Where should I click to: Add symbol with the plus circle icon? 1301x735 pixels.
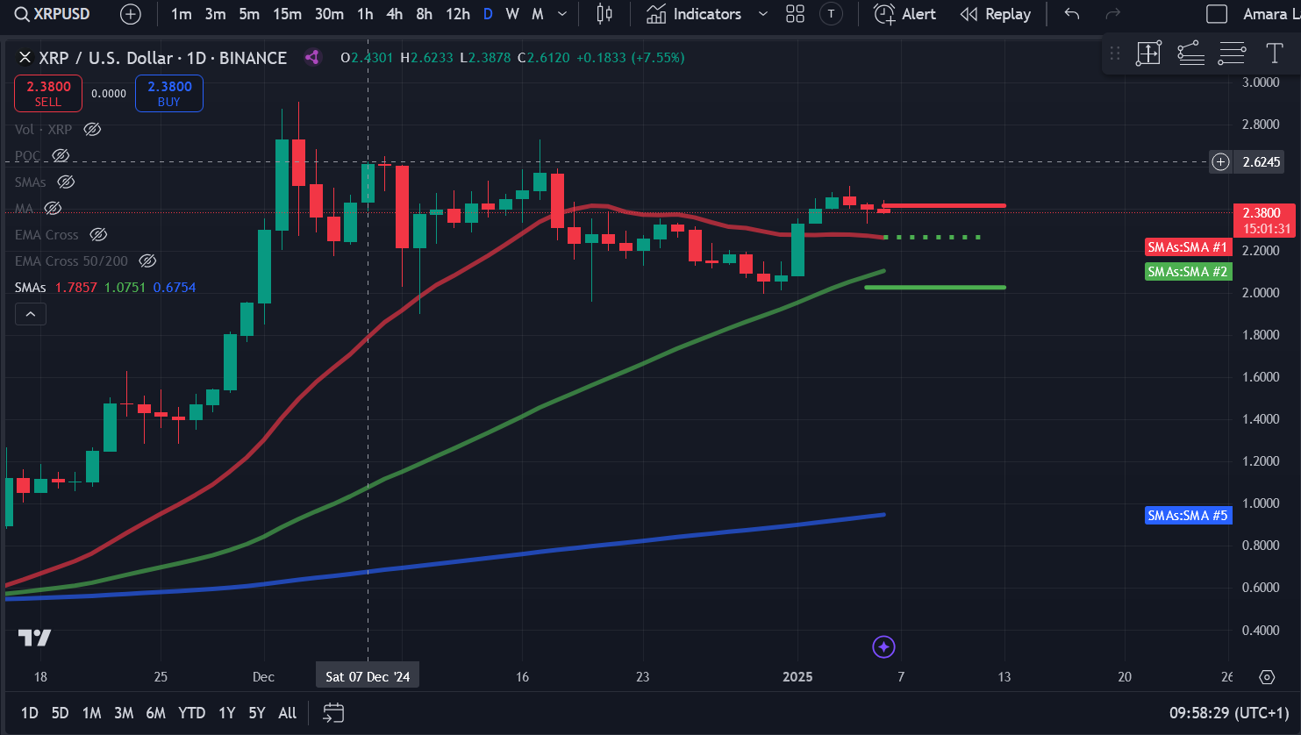130,14
